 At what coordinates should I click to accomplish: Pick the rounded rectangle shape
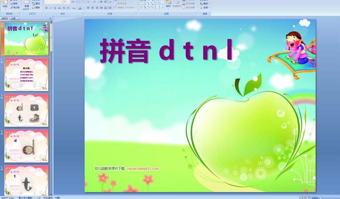pos(141,4)
